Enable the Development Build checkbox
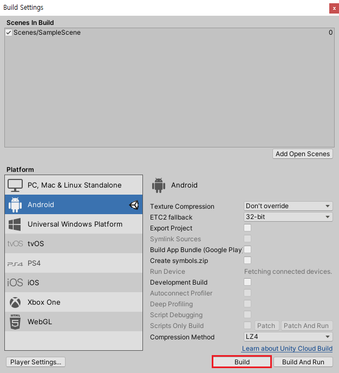Screen dimensions: 339x373 tap(247, 282)
